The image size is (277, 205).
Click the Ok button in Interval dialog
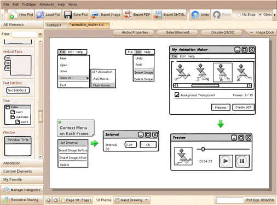(148, 145)
